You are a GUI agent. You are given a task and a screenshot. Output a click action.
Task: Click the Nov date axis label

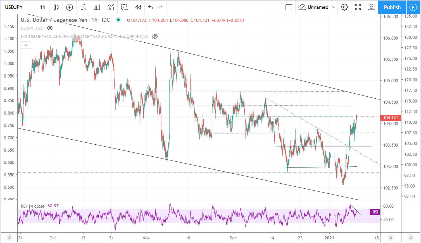(x=146, y=238)
